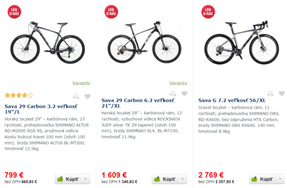Open Varianty link for Carbon 3.2

coord(81,83)
